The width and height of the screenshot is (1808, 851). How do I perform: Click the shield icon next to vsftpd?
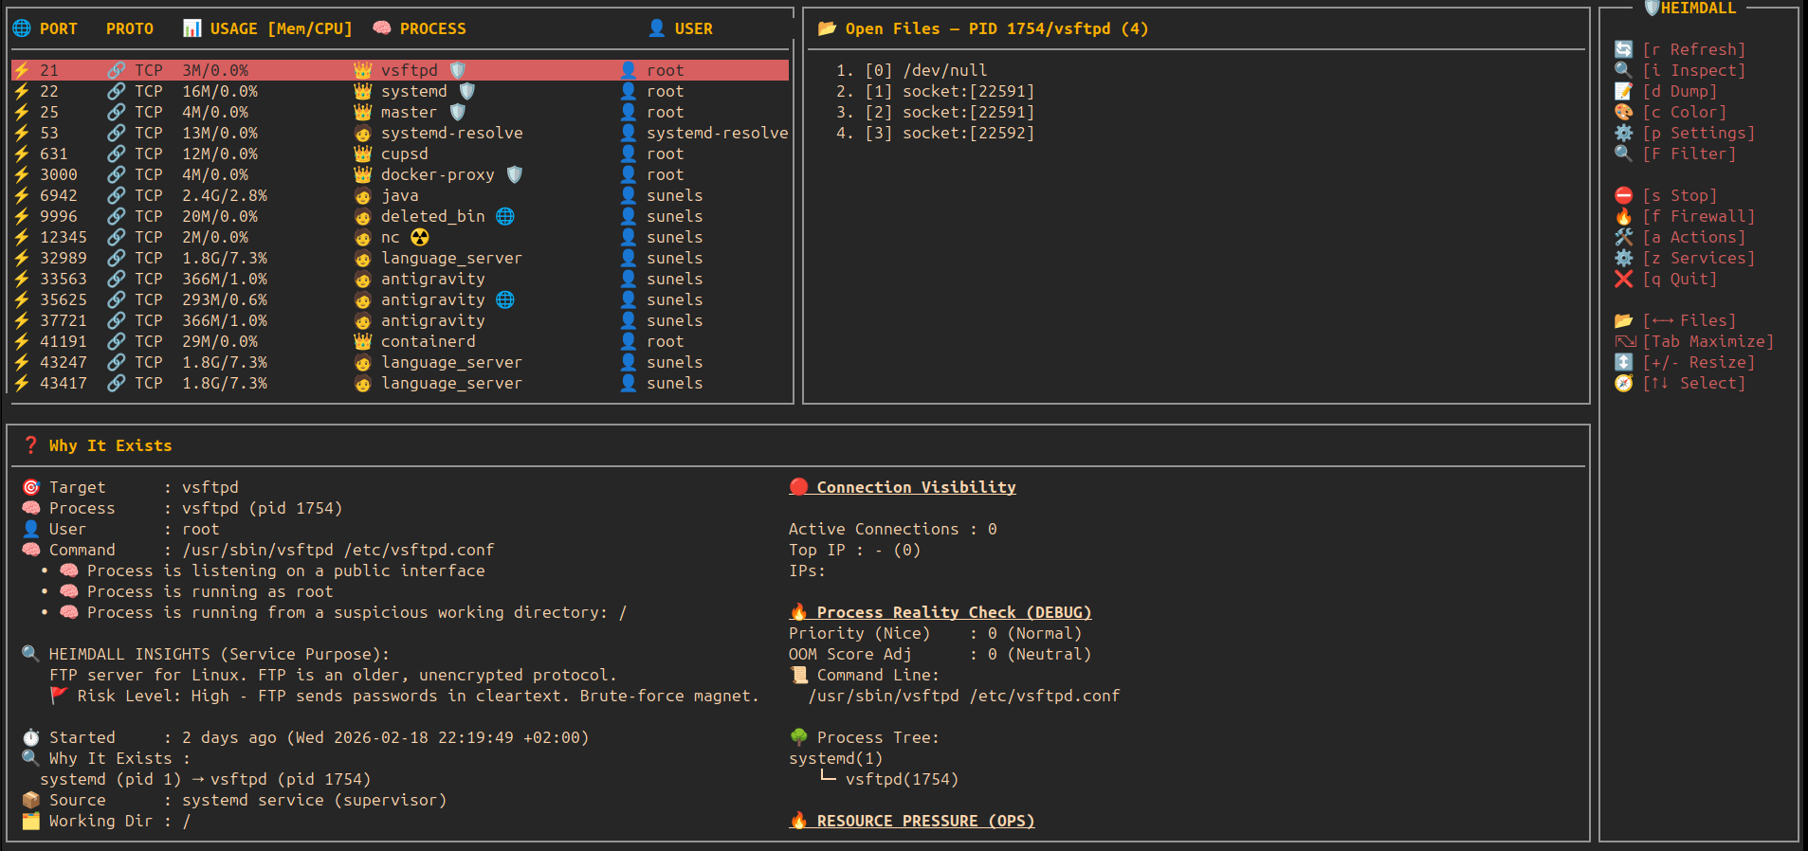tap(458, 70)
